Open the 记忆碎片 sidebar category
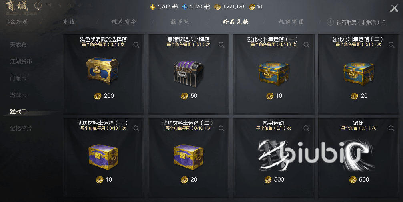The width and height of the screenshot is (403, 202). coord(21,128)
